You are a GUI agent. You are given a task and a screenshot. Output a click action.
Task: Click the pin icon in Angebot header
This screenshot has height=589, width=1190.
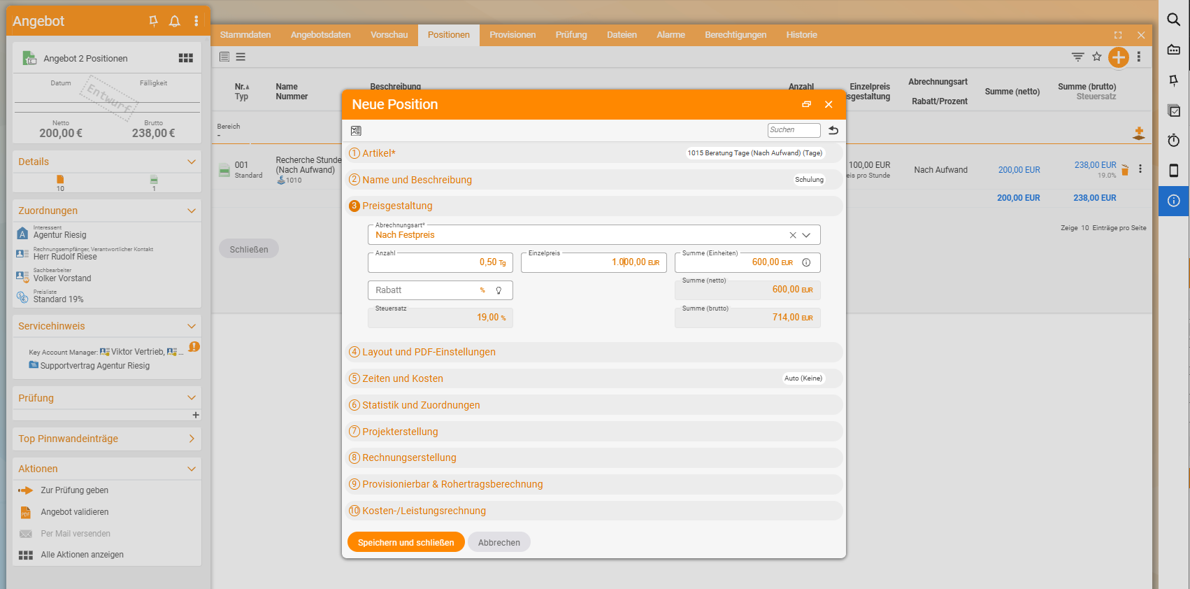pyautogui.click(x=154, y=21)
